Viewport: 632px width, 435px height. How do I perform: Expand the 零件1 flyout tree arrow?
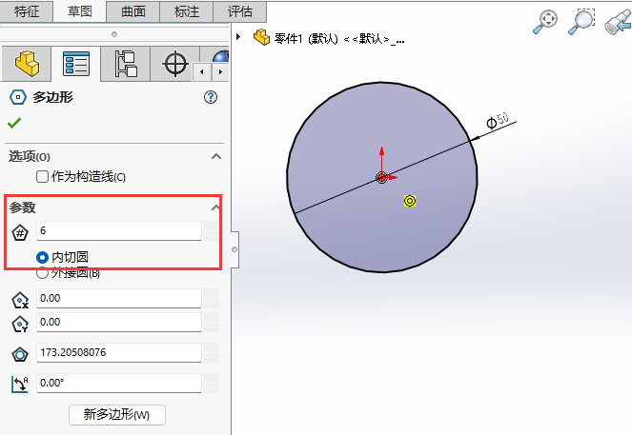pyautogui.click(x=238, y=36)
